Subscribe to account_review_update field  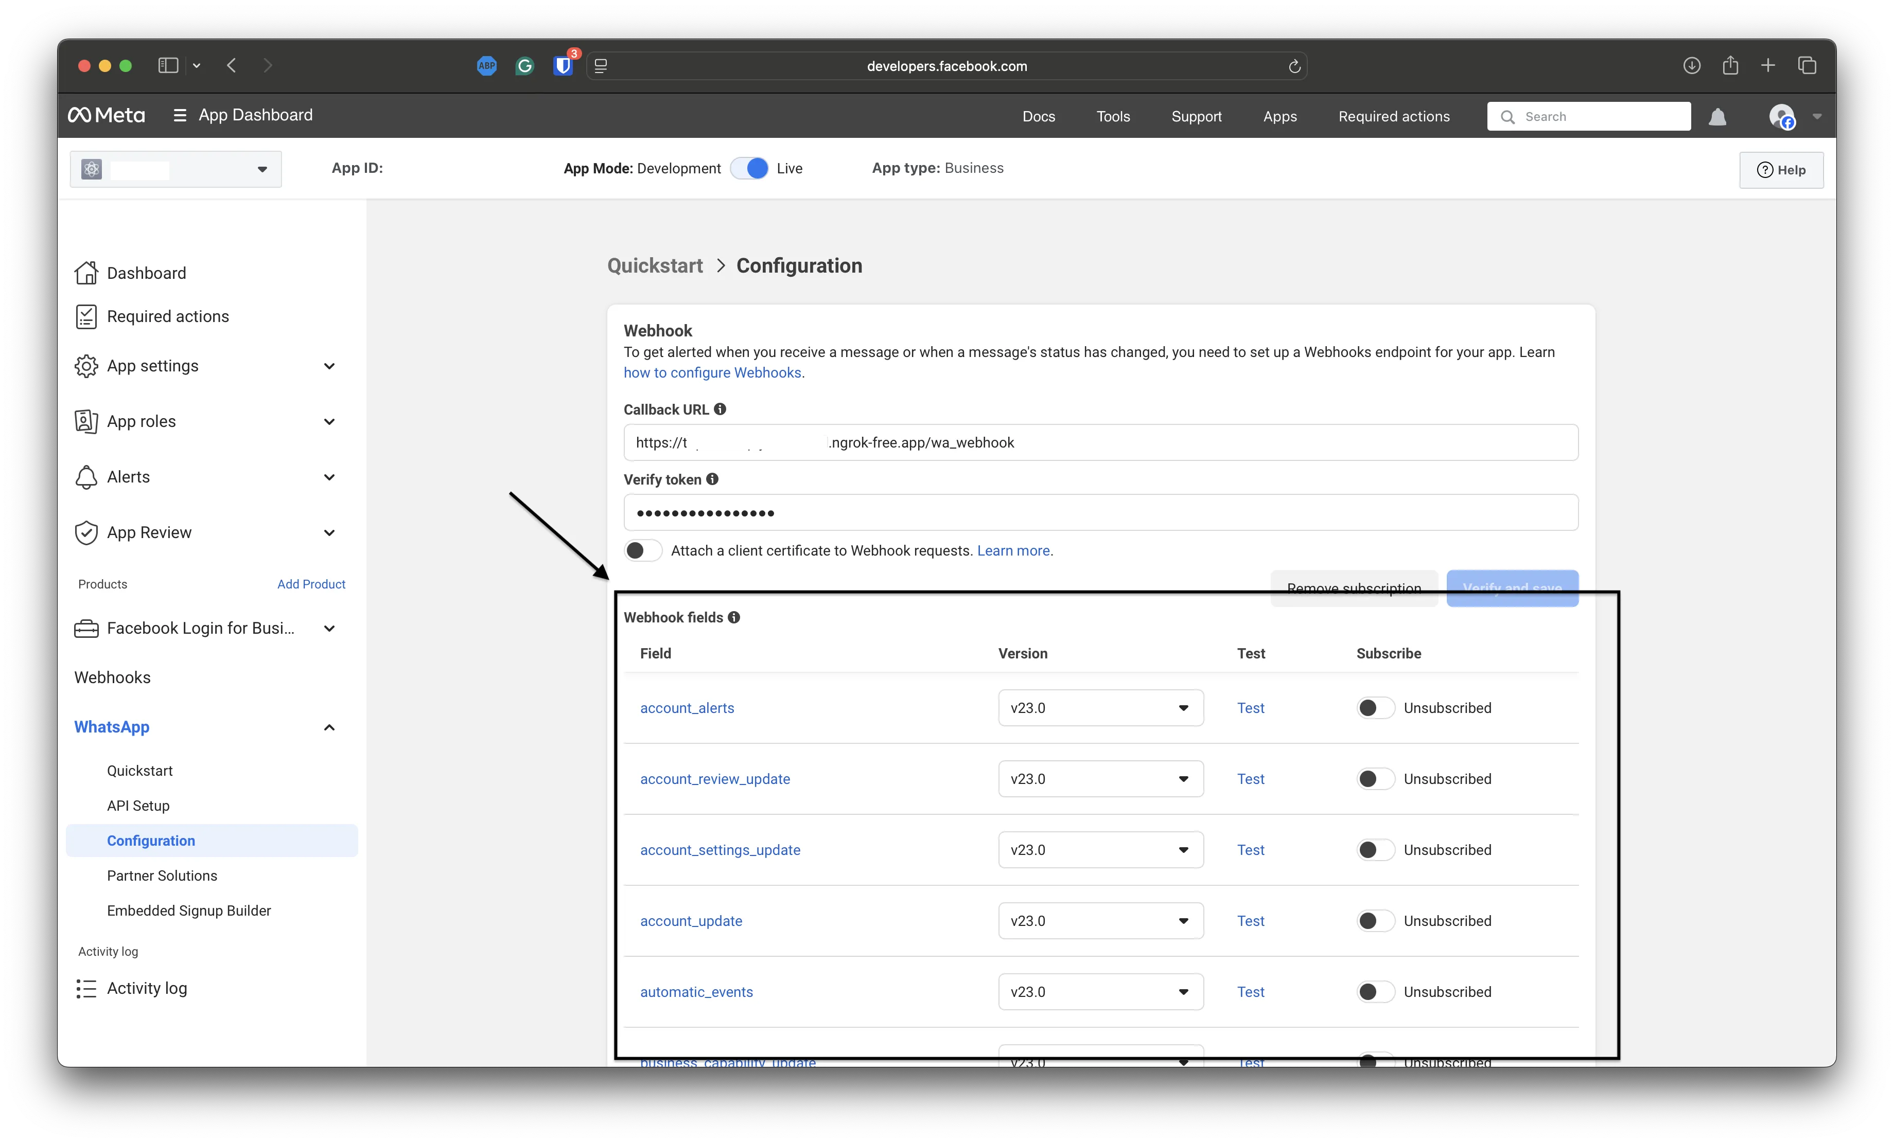pyautogui.click(x=1375, y=779)
